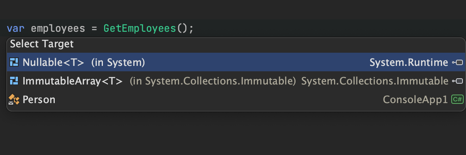Click the GetEmployees method call
Viewport: 466px width, 155px height.
coord(140,29)
